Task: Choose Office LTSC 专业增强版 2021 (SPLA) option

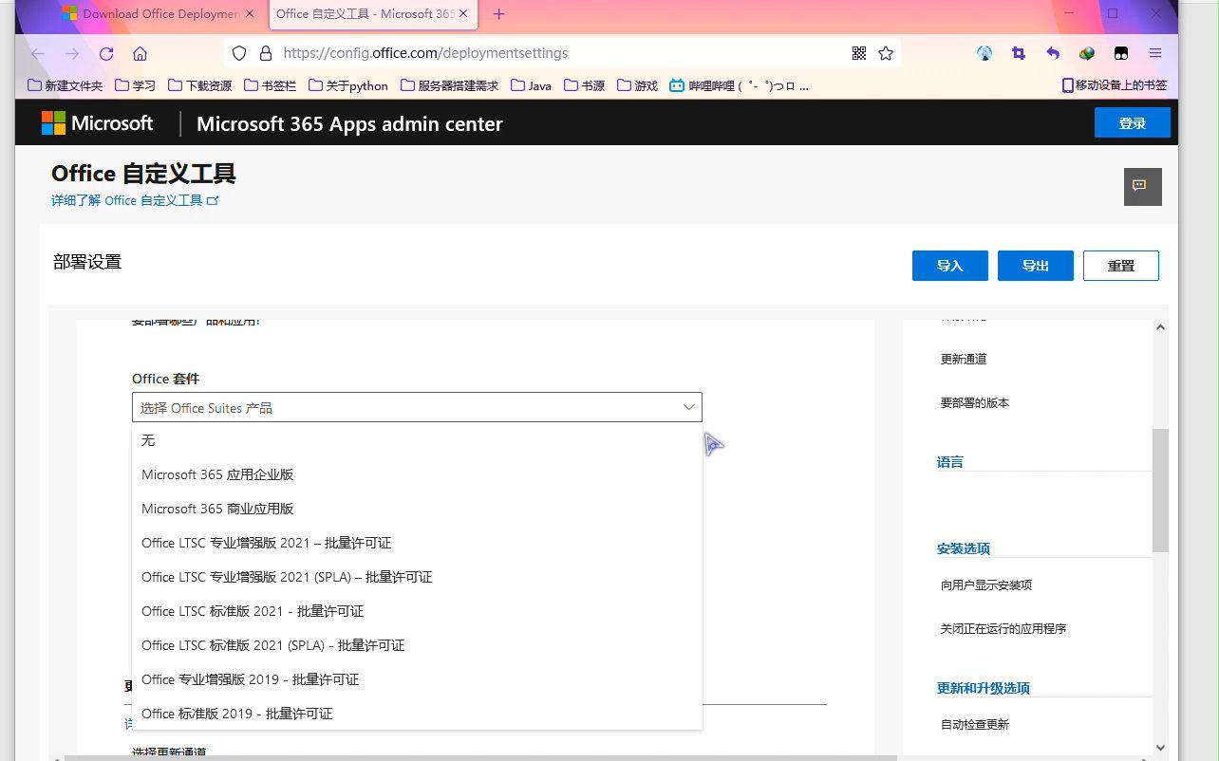Action: pyautogui.click(x=417, y=577)
